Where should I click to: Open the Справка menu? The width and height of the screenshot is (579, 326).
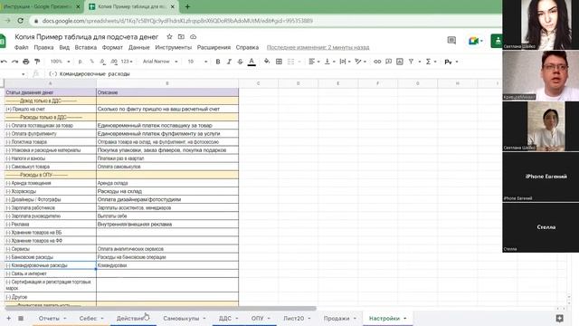[247, 48]
